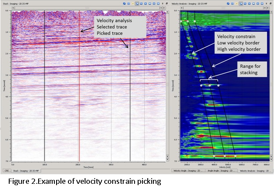274x186 pixels.
Task: Switch to the CRE tab
Action: 7,170
